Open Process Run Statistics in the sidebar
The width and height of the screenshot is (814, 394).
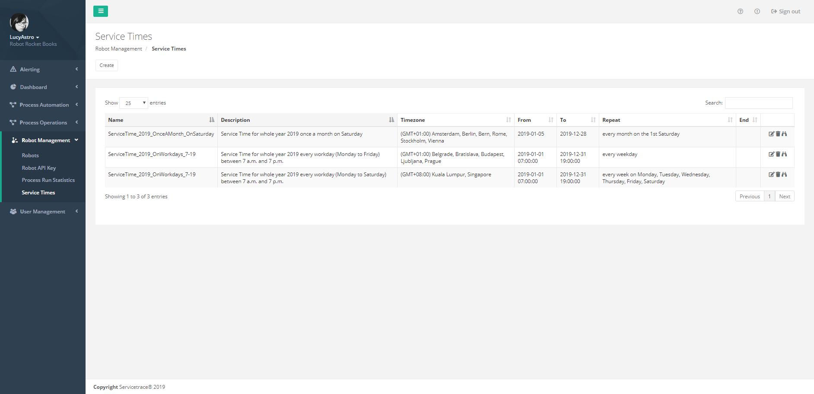tap(48, 180)
